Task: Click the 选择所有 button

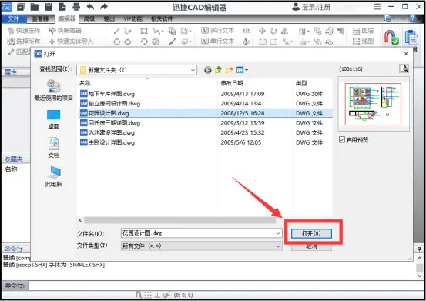Action: (24, 42)
